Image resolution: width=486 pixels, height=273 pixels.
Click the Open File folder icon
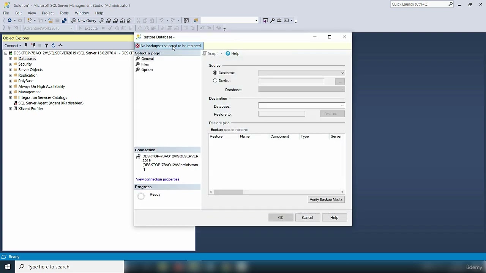coord(50,20)
